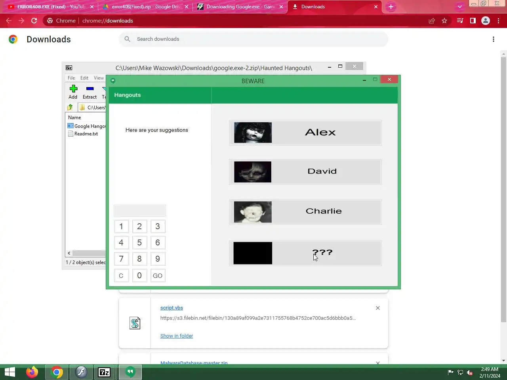Click browser Forward arrow
The height and width of the screenshot is (380, 507).
21,21
